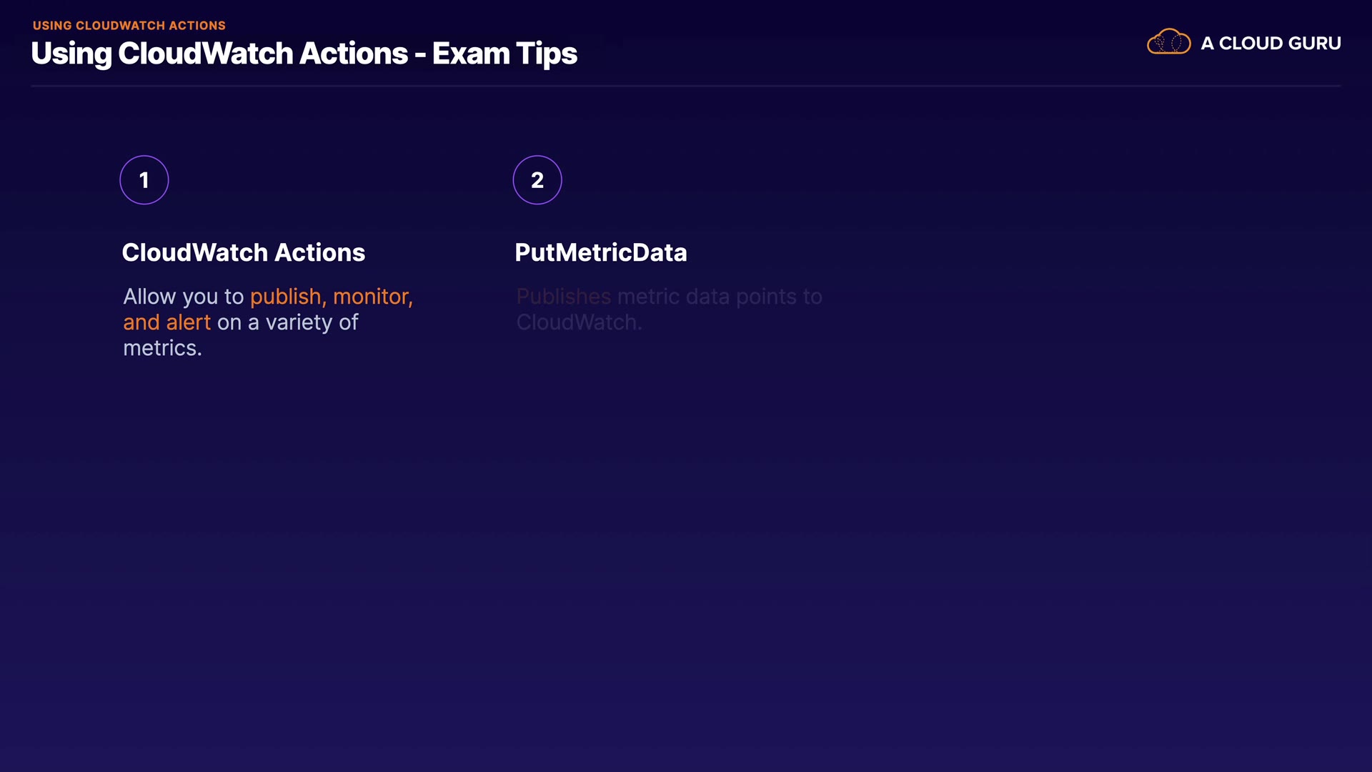Click the faded 'CloudWatch.' description word

pos(579,322)
